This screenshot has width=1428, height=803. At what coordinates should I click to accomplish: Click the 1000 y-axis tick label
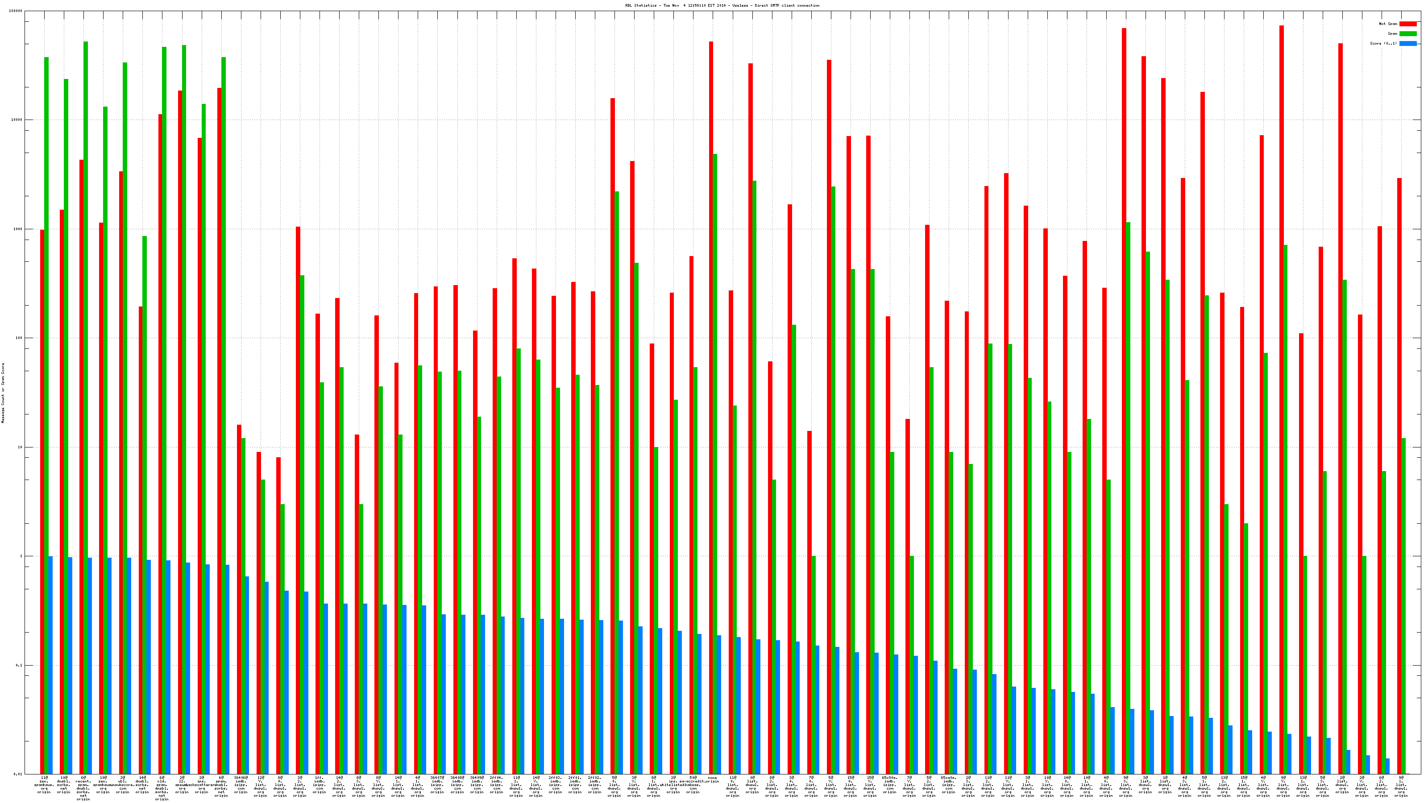pos(18,229)
